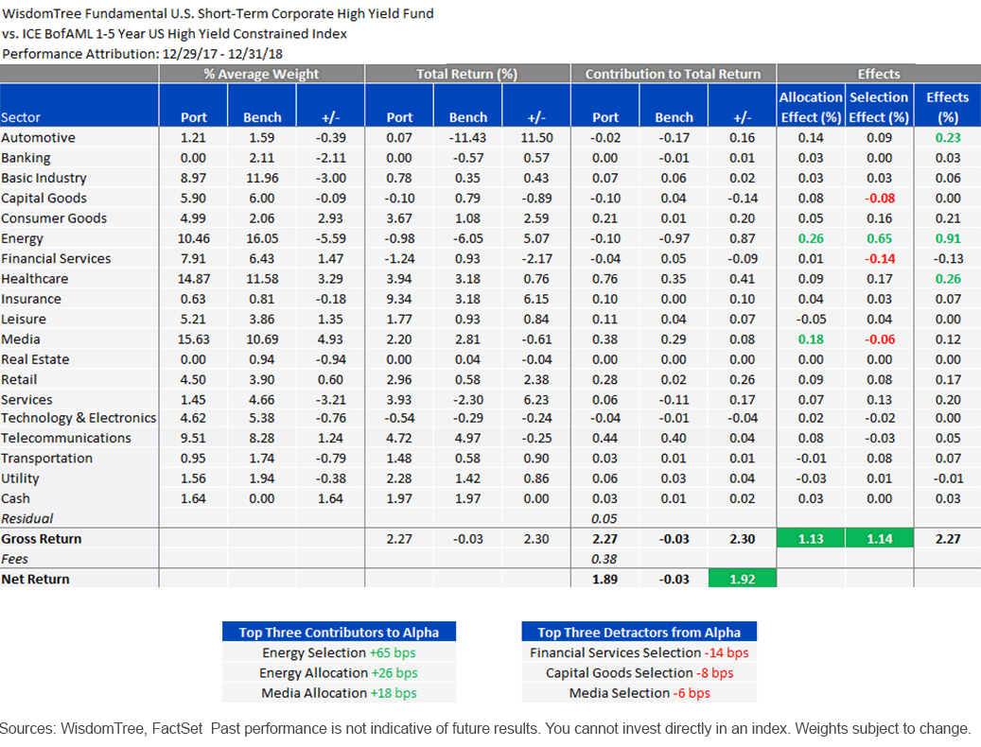Click the Performance Attribution date line

[142, 54]
